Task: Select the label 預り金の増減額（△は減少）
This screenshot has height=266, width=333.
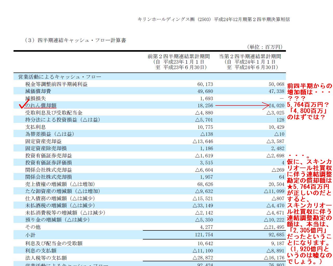Action: [x=58, y=220]
